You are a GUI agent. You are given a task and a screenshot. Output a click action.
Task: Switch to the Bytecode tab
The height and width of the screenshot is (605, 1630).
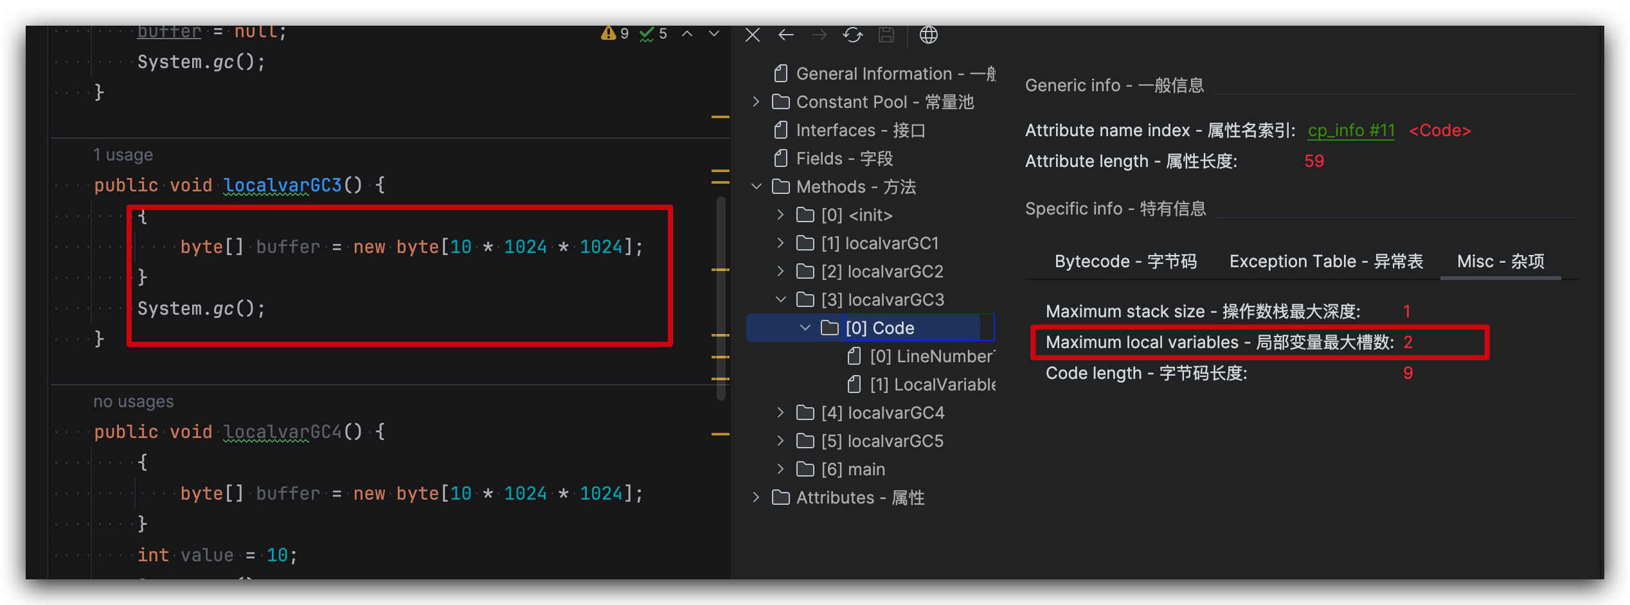[x=1125, y=261]
